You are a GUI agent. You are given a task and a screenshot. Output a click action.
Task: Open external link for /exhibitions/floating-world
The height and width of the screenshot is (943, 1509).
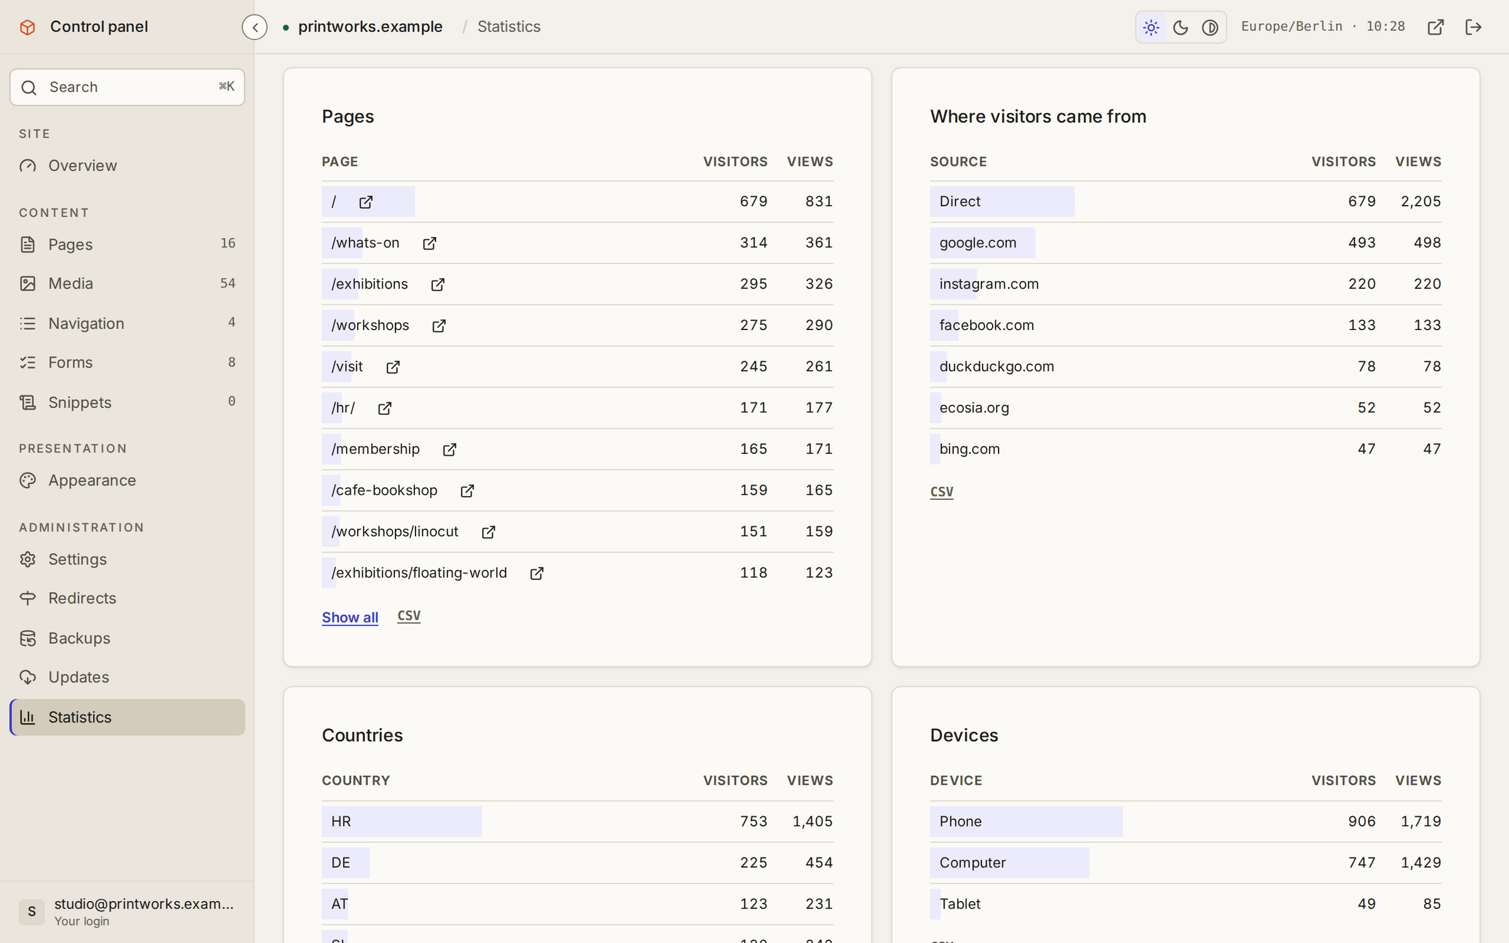point(537,573)
